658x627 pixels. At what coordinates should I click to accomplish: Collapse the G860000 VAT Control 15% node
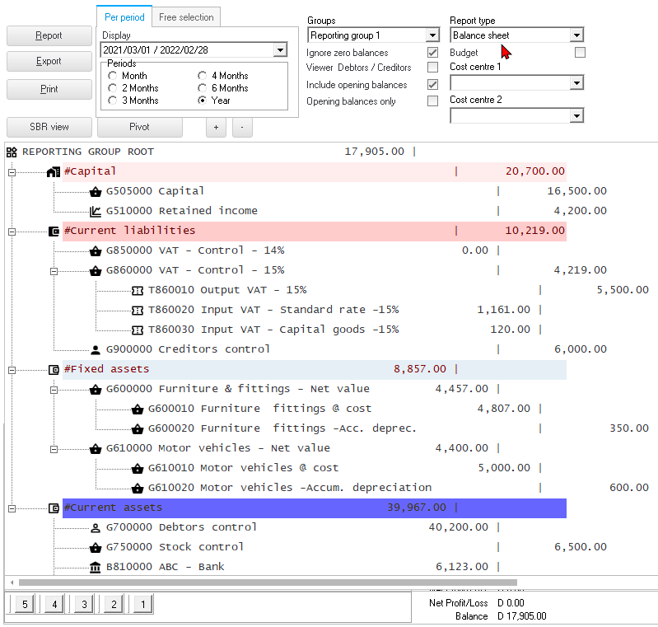pos(54,270)
